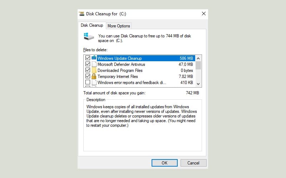This screenshot has width=286, height=178.
Task: Uncheck the Temporary Internet Files checkbox
Action: click(x=88, y=76)
